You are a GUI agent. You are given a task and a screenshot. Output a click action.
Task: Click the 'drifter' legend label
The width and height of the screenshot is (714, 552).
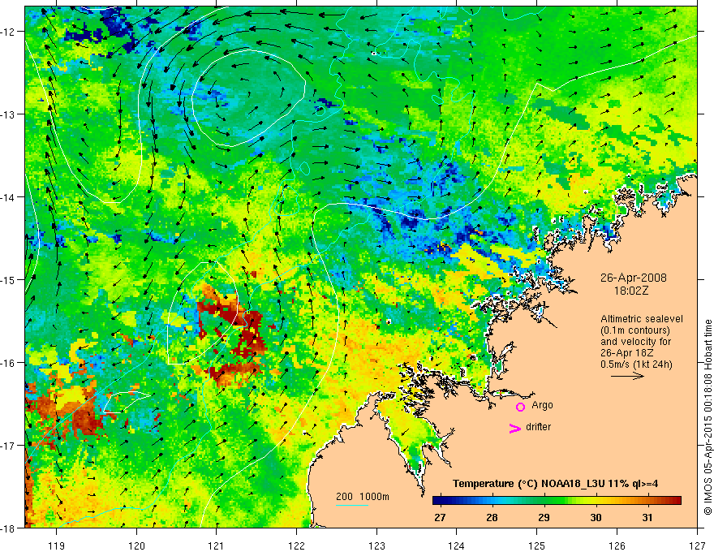point(538,427)
